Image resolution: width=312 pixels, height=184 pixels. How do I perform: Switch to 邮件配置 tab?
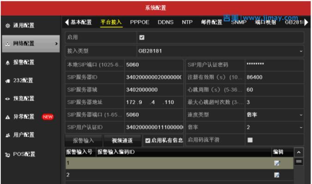[x=211, y=22]
